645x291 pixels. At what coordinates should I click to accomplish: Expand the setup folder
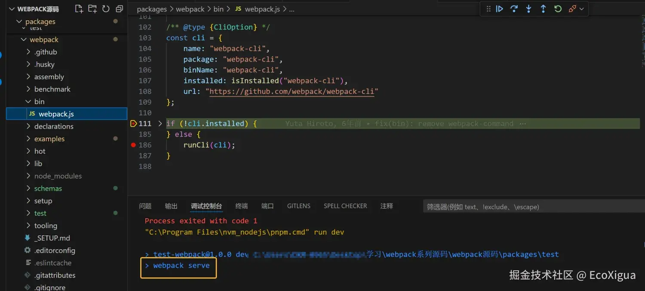28,201
